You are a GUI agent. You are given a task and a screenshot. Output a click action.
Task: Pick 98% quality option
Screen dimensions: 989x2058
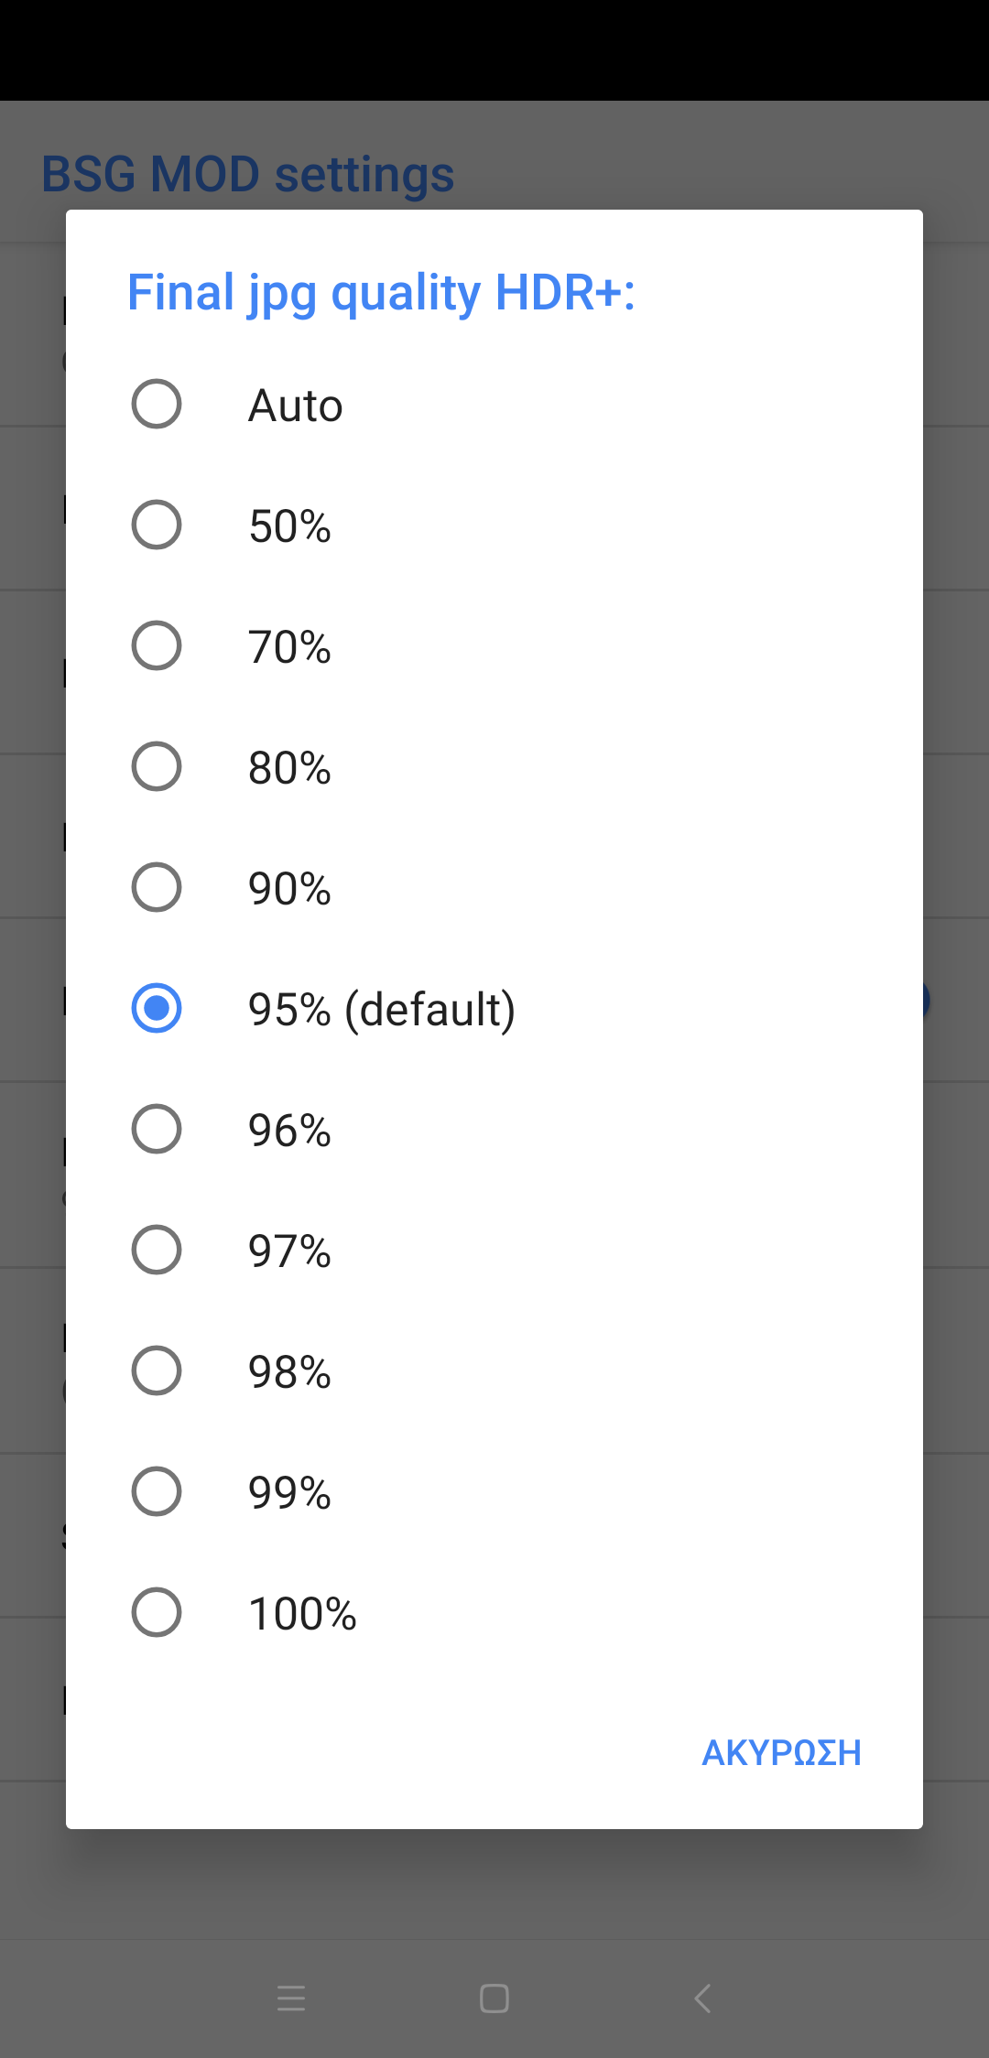[157, 1371]
